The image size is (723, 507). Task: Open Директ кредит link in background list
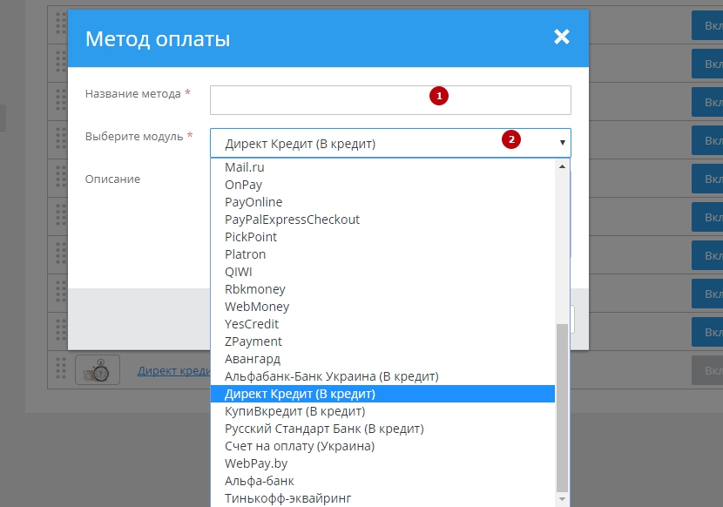coord(174,371)
